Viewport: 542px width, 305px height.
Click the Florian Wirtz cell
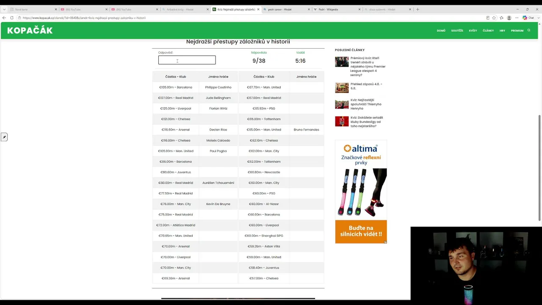coord(218,108)
